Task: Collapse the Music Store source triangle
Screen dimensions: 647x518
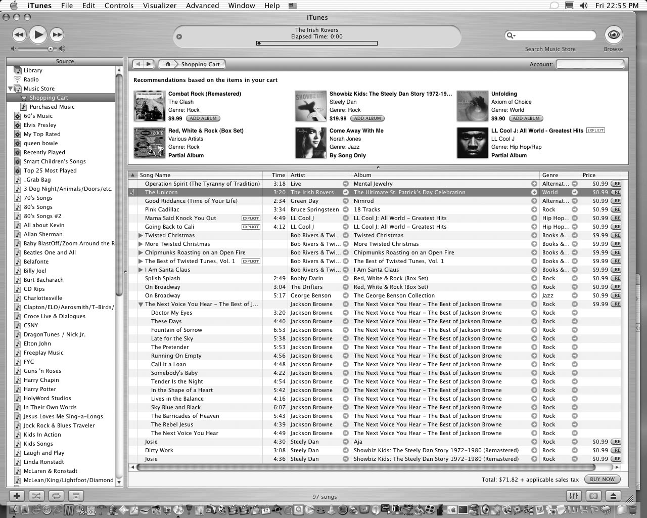Action: point(10,89)
